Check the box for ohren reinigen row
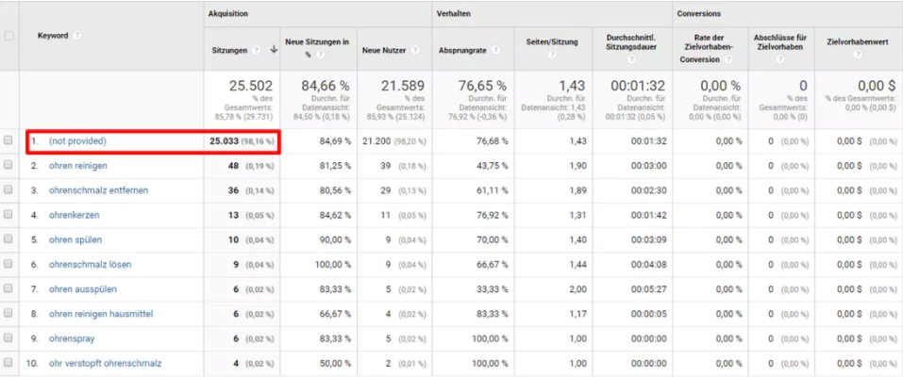The width and height of the screenshot is (903, 377). pos(8,165)
